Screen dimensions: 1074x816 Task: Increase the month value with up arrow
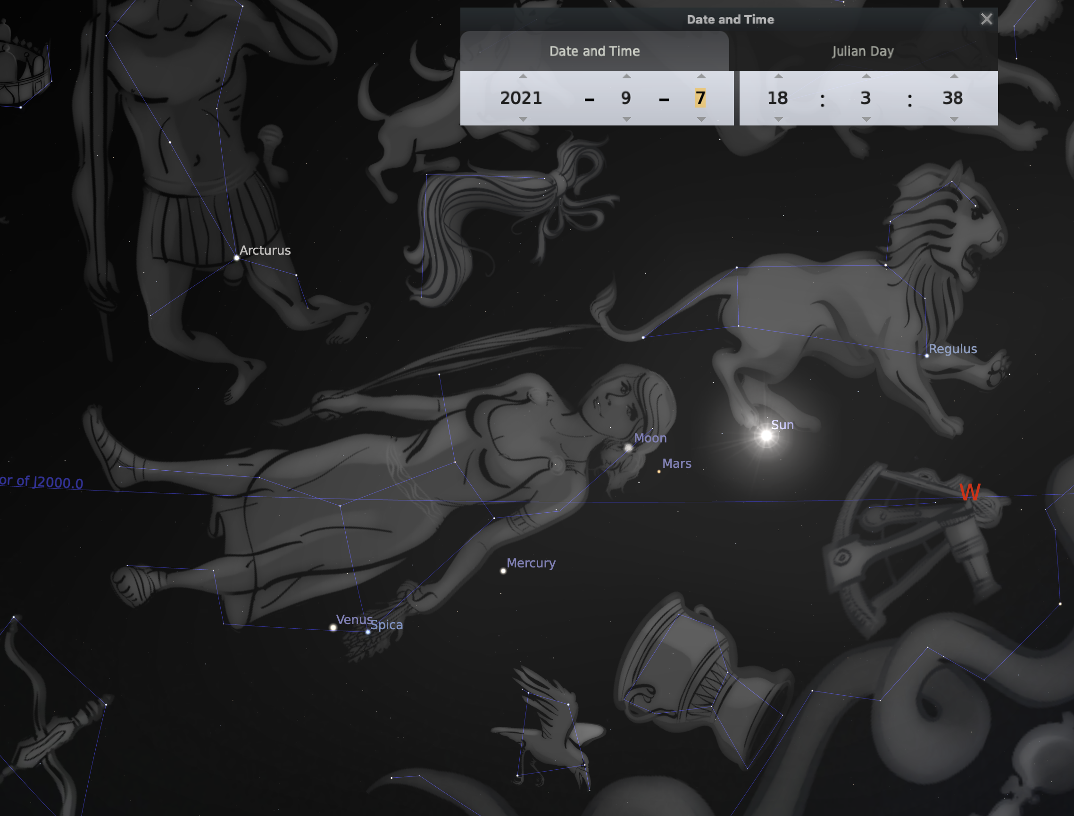(x=627, y=76)
